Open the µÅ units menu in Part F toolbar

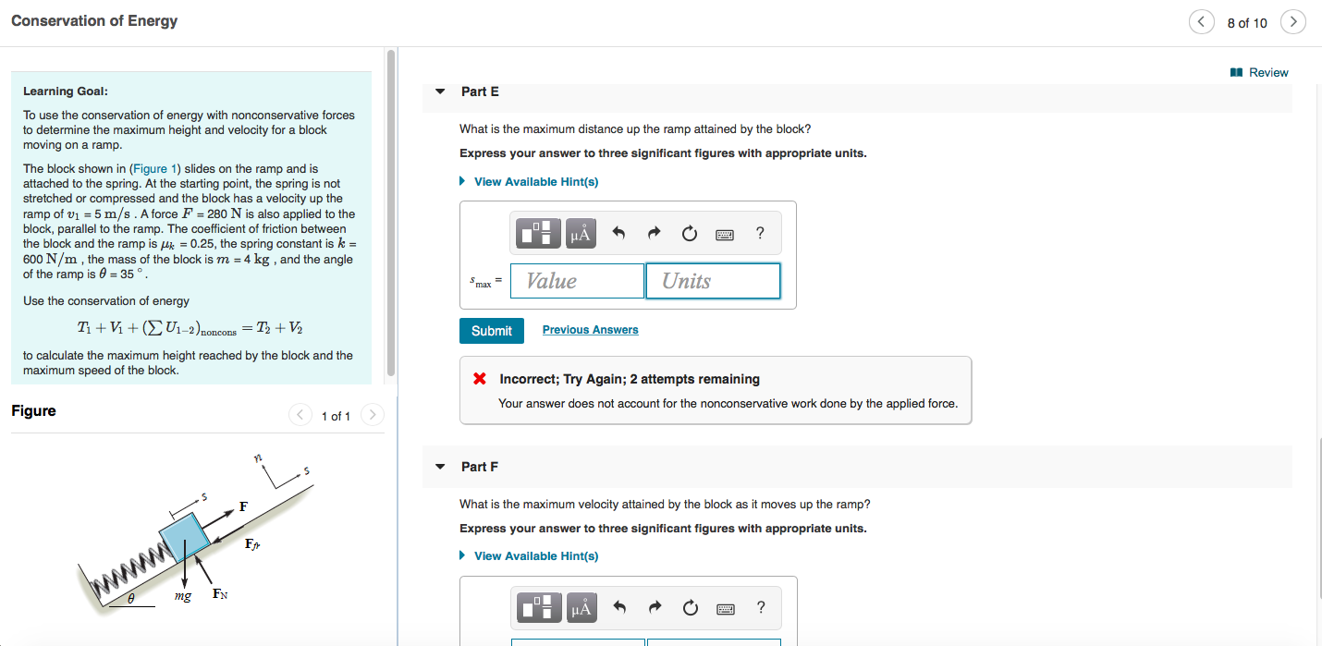(x=580, y=607)
